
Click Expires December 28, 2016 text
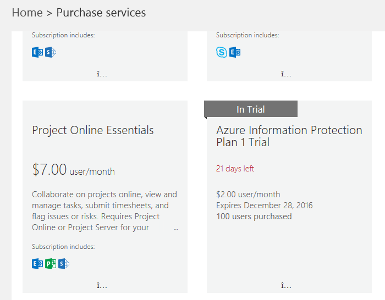[x=265, y=205]
